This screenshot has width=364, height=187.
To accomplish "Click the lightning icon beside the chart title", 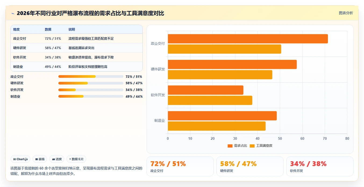I will point(13,13).
